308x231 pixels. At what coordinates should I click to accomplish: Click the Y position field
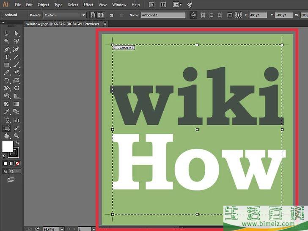284,15
